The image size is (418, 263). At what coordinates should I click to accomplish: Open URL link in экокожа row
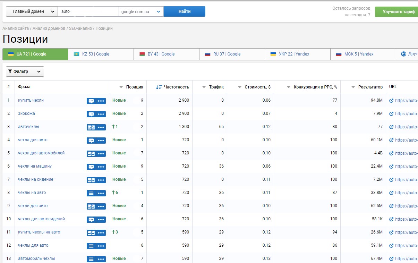tap(406, 114)
